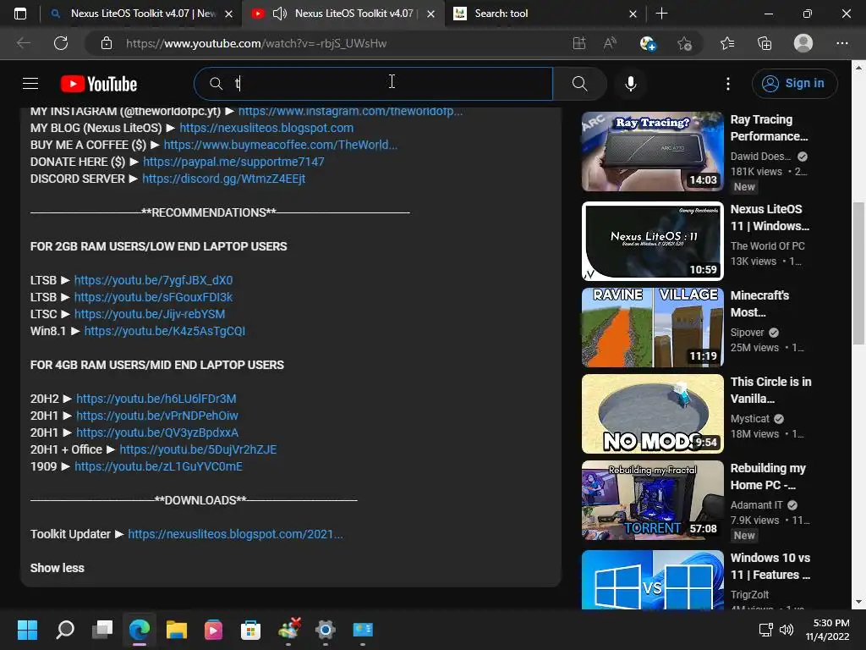Open 20H1 link vPrNDPehOiw
The width and height of the screenshot is (866, 650).
156,416
